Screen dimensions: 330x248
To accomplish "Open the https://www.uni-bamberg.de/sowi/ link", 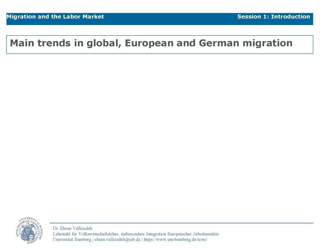I will 176,240.
